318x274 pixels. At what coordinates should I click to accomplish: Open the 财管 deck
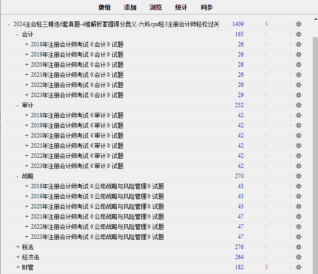[28, 268]
